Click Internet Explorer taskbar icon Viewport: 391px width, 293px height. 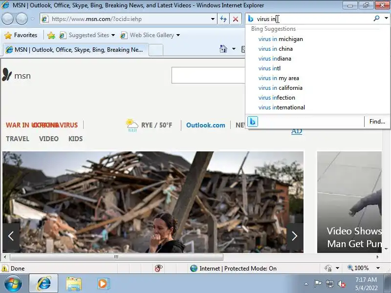(x=43, y=284)
